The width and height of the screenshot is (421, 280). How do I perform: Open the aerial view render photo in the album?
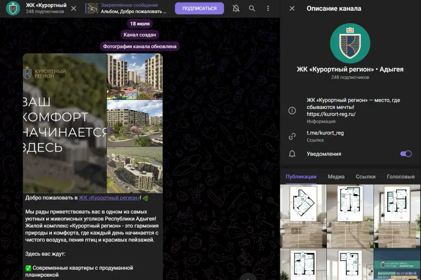pos(135,170)
